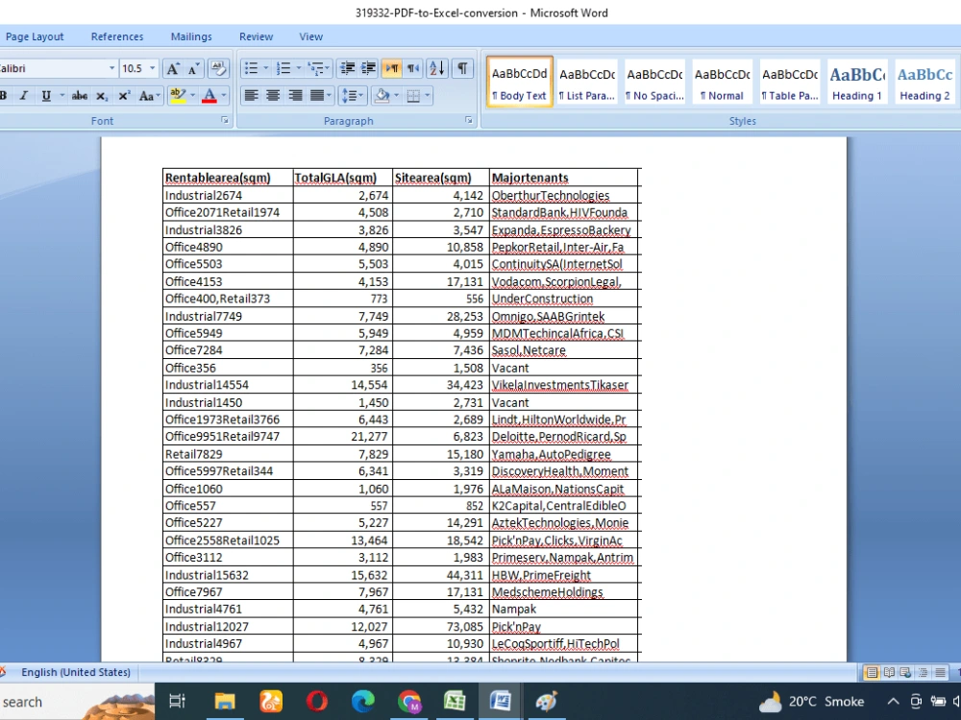Apply Subscript formatting
This screenshot has width=961, height=720.
[x=102, y=95]
